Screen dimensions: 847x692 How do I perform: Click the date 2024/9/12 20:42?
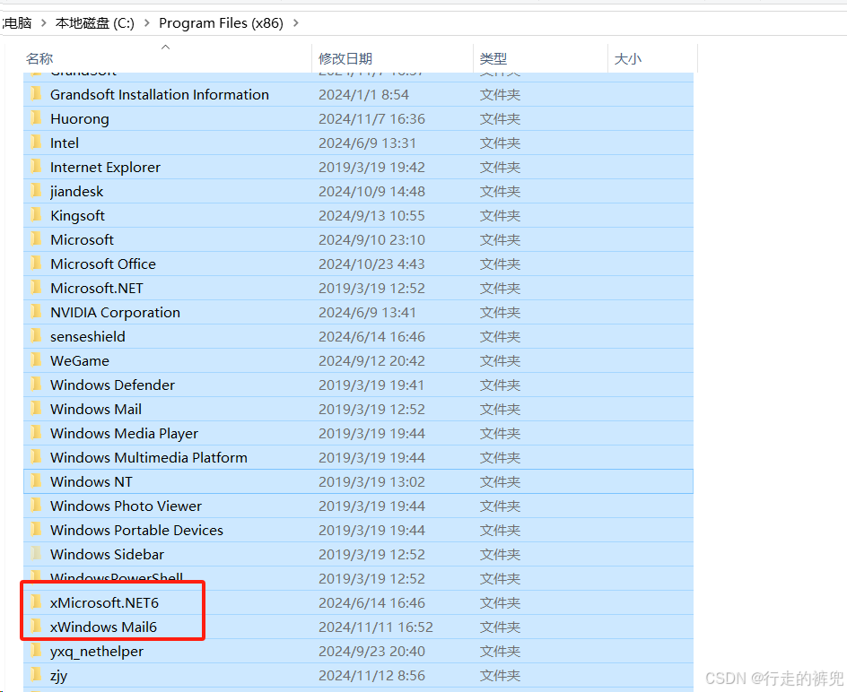pos(371,360)
